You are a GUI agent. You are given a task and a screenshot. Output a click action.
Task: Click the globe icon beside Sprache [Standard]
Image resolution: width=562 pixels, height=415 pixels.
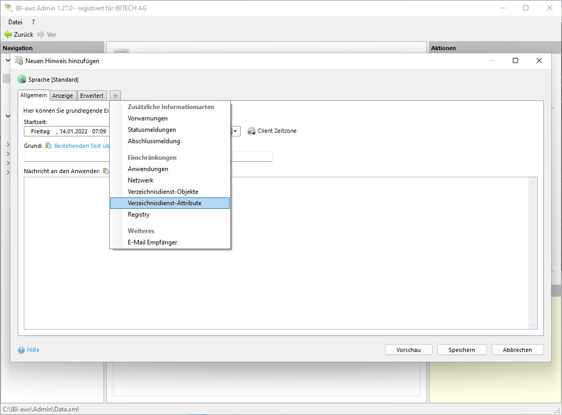point(22,80)
